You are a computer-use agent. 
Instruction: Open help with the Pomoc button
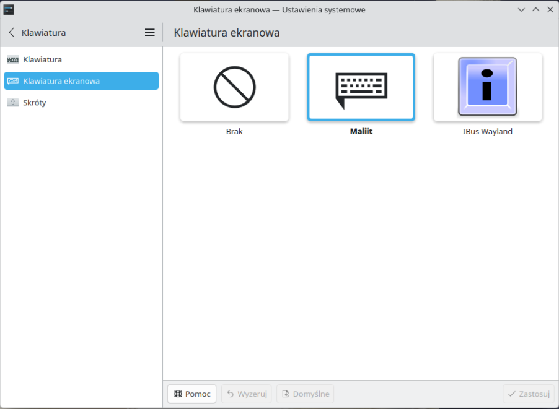pos(192,394)
